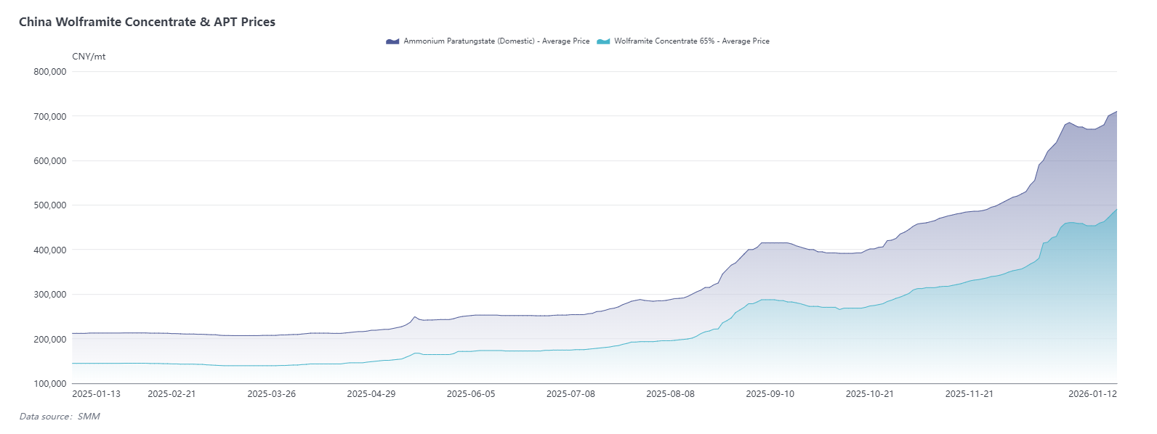Click the 2025-08-08 axis date
Screen dimensions: 1157x434
670,394
